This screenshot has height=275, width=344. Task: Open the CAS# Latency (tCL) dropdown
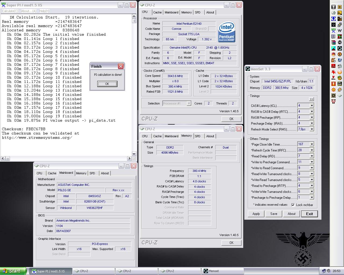pyautogui.click(x=312, y=106)
